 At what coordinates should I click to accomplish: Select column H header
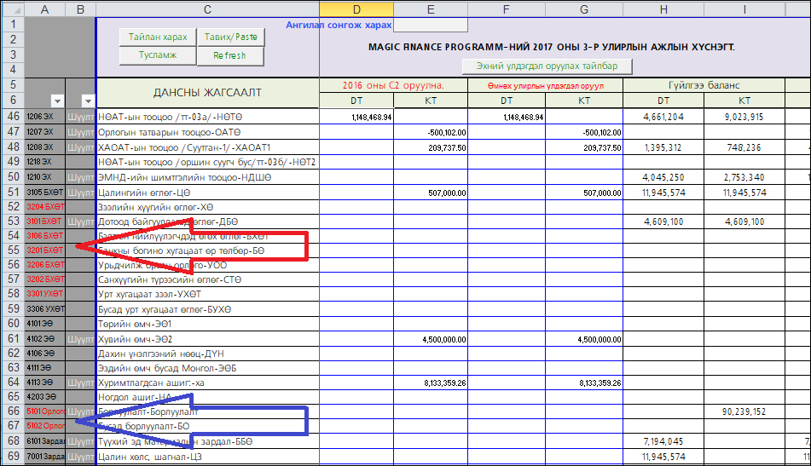tap(663, 9)
